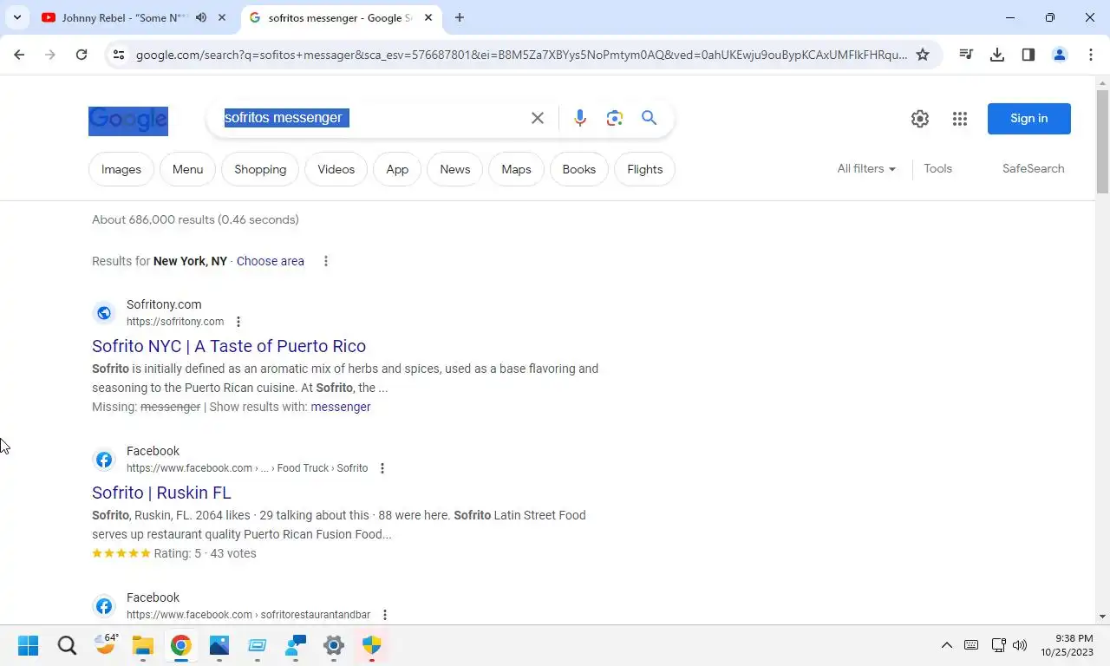The height and width of the screenshot is (666, 1110).
Task: Filter results by News
Action: 455,169
